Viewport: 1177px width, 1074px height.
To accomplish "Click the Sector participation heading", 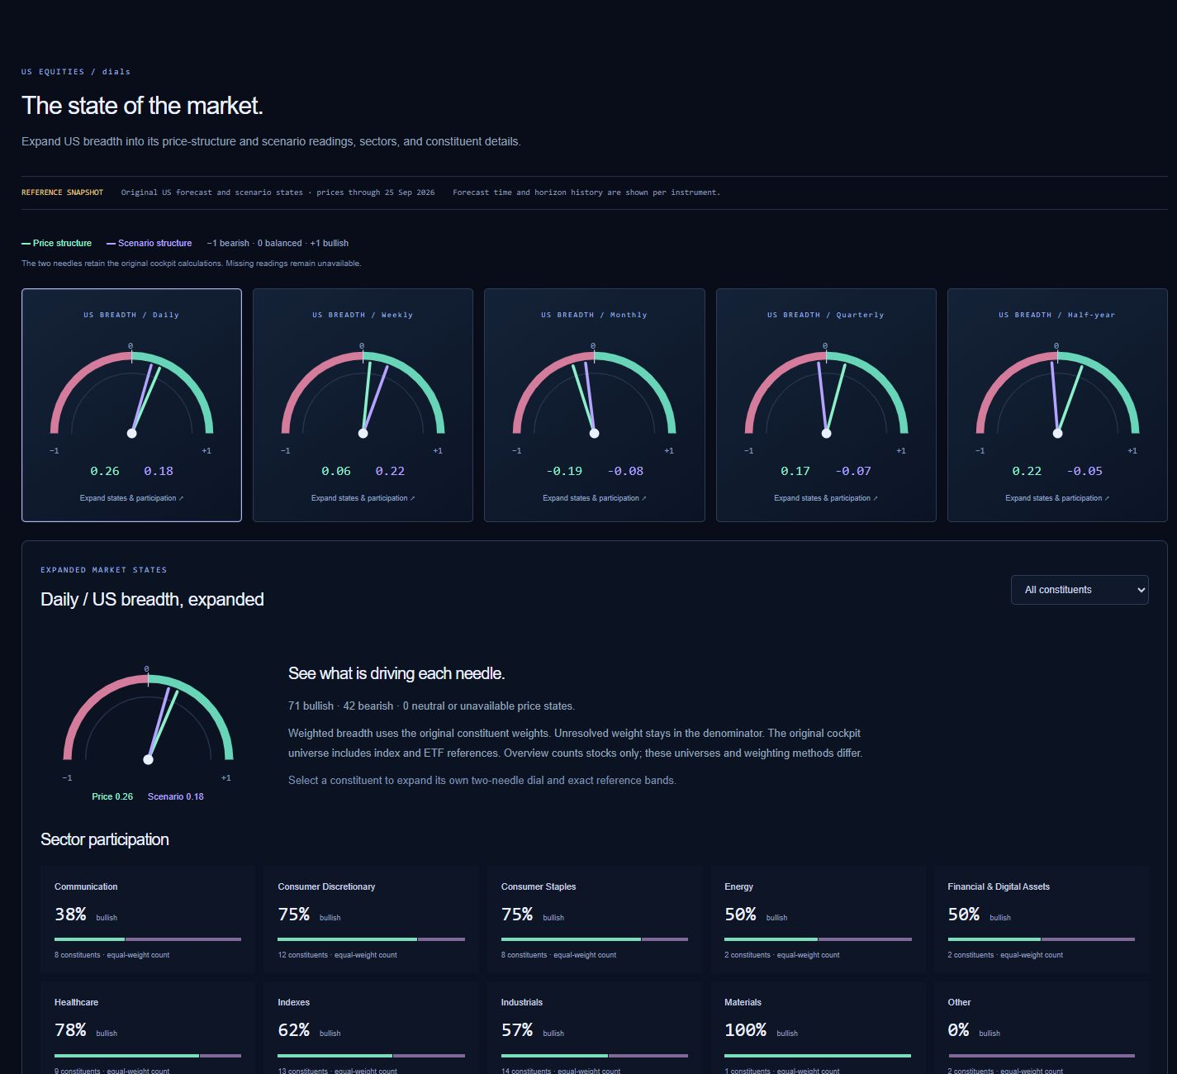I will [105, 839].
